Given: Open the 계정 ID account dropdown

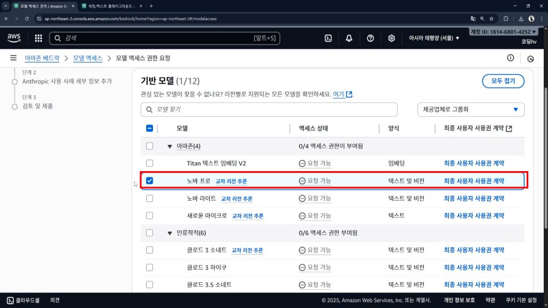Looking at the screenshot, I should click(x=503, y=32).
